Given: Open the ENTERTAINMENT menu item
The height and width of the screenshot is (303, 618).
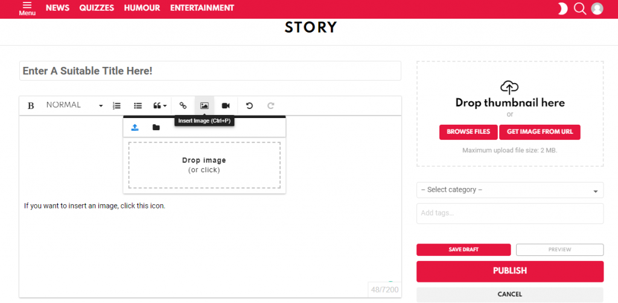Looking at the screenshot, I should (202, 8).
